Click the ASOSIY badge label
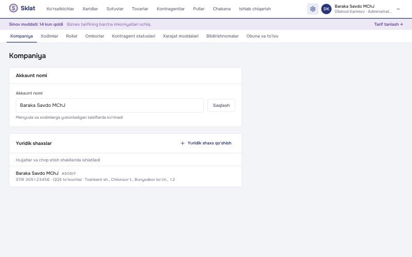Screen dimensions: 412x257 click(68, 174)
